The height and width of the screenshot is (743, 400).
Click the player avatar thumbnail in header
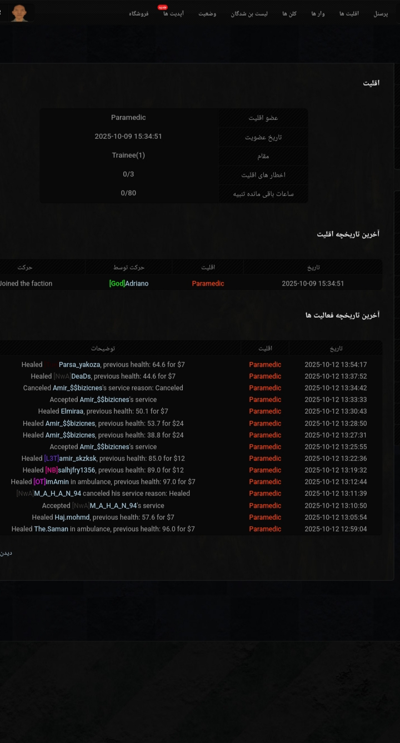pos(19,12)
